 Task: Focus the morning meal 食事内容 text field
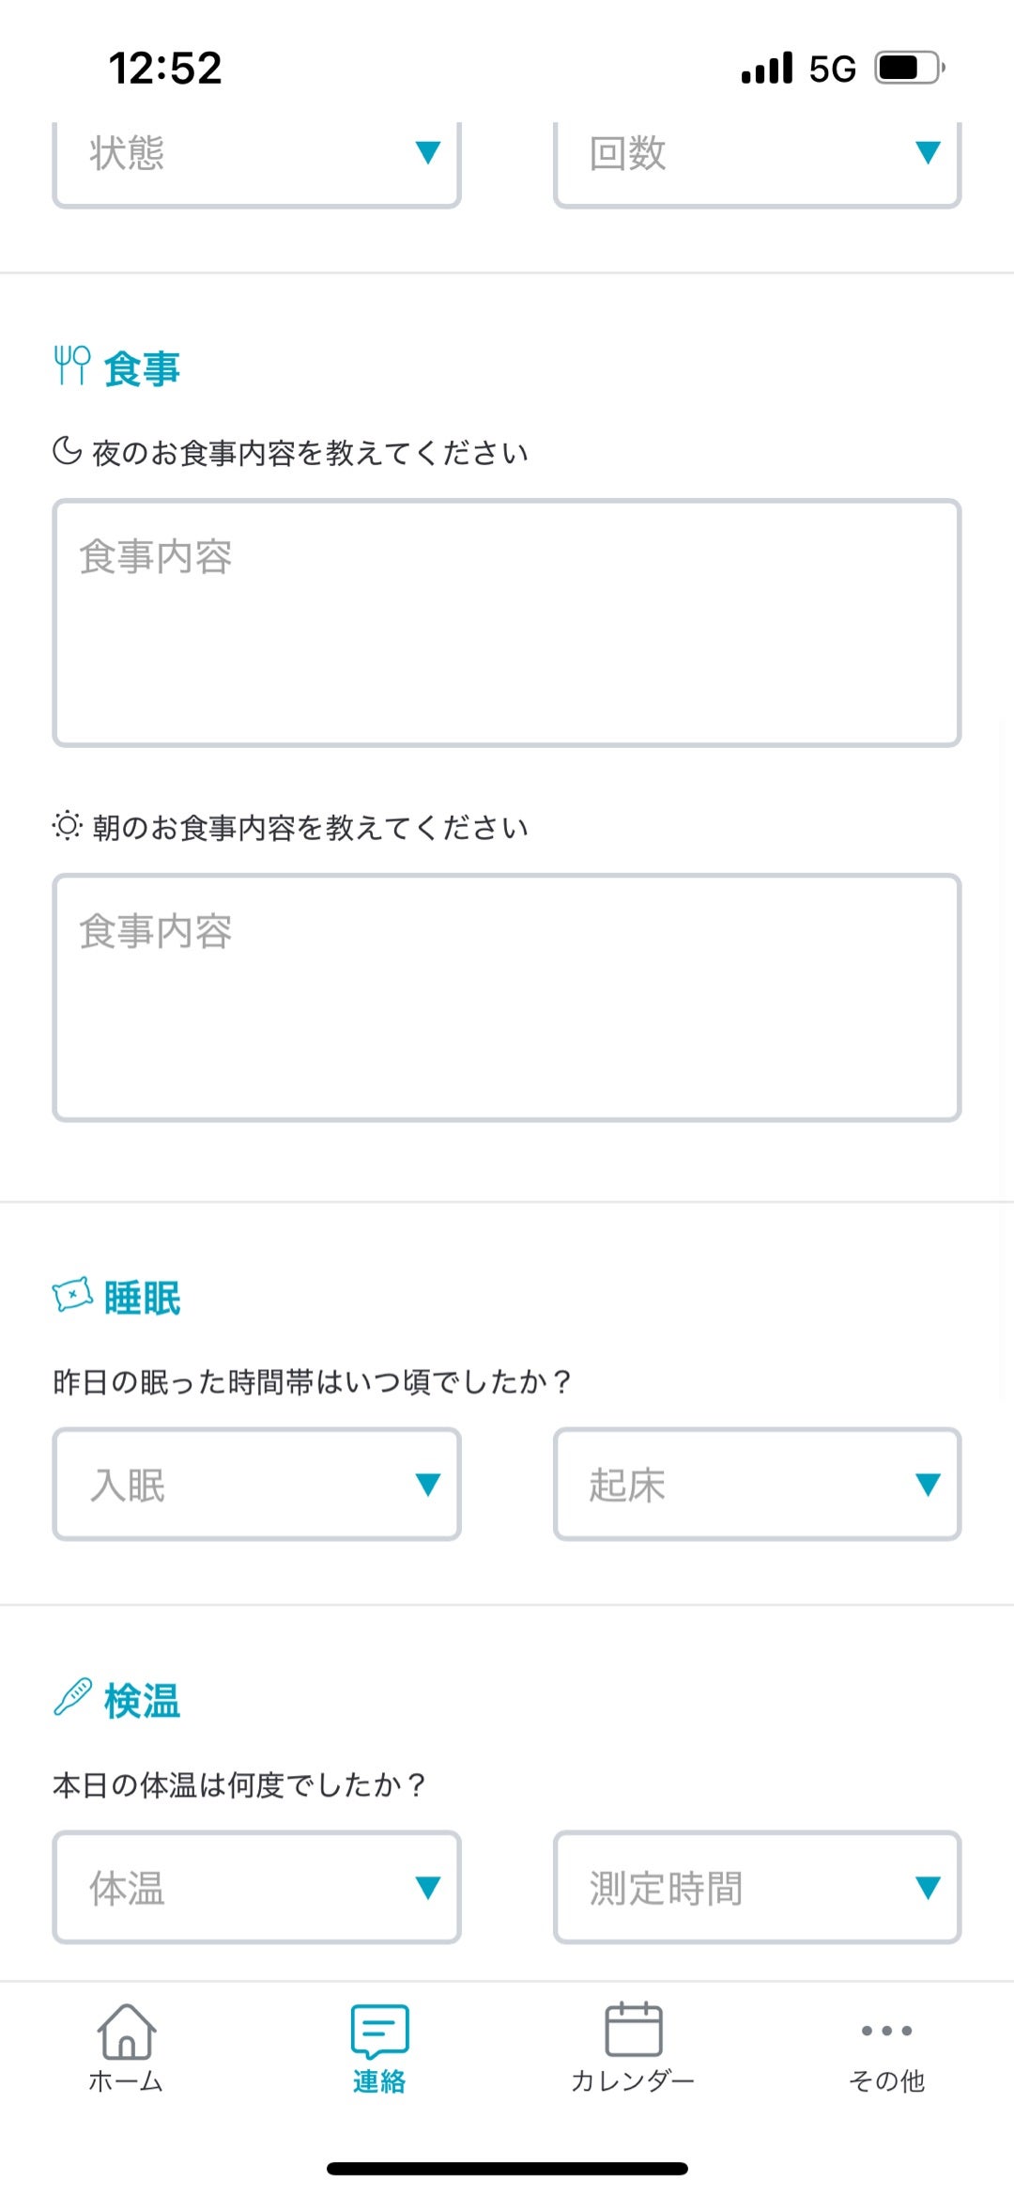click(507, 997)
